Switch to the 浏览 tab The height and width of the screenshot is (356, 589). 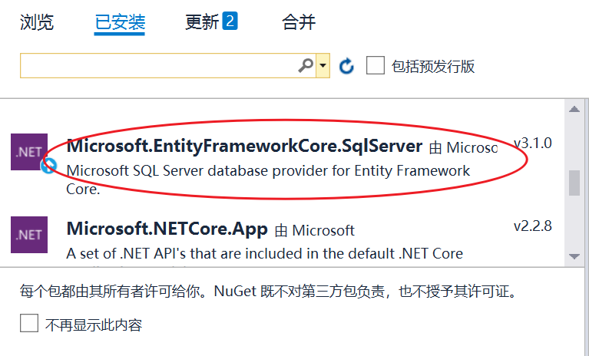click(37, 22)
